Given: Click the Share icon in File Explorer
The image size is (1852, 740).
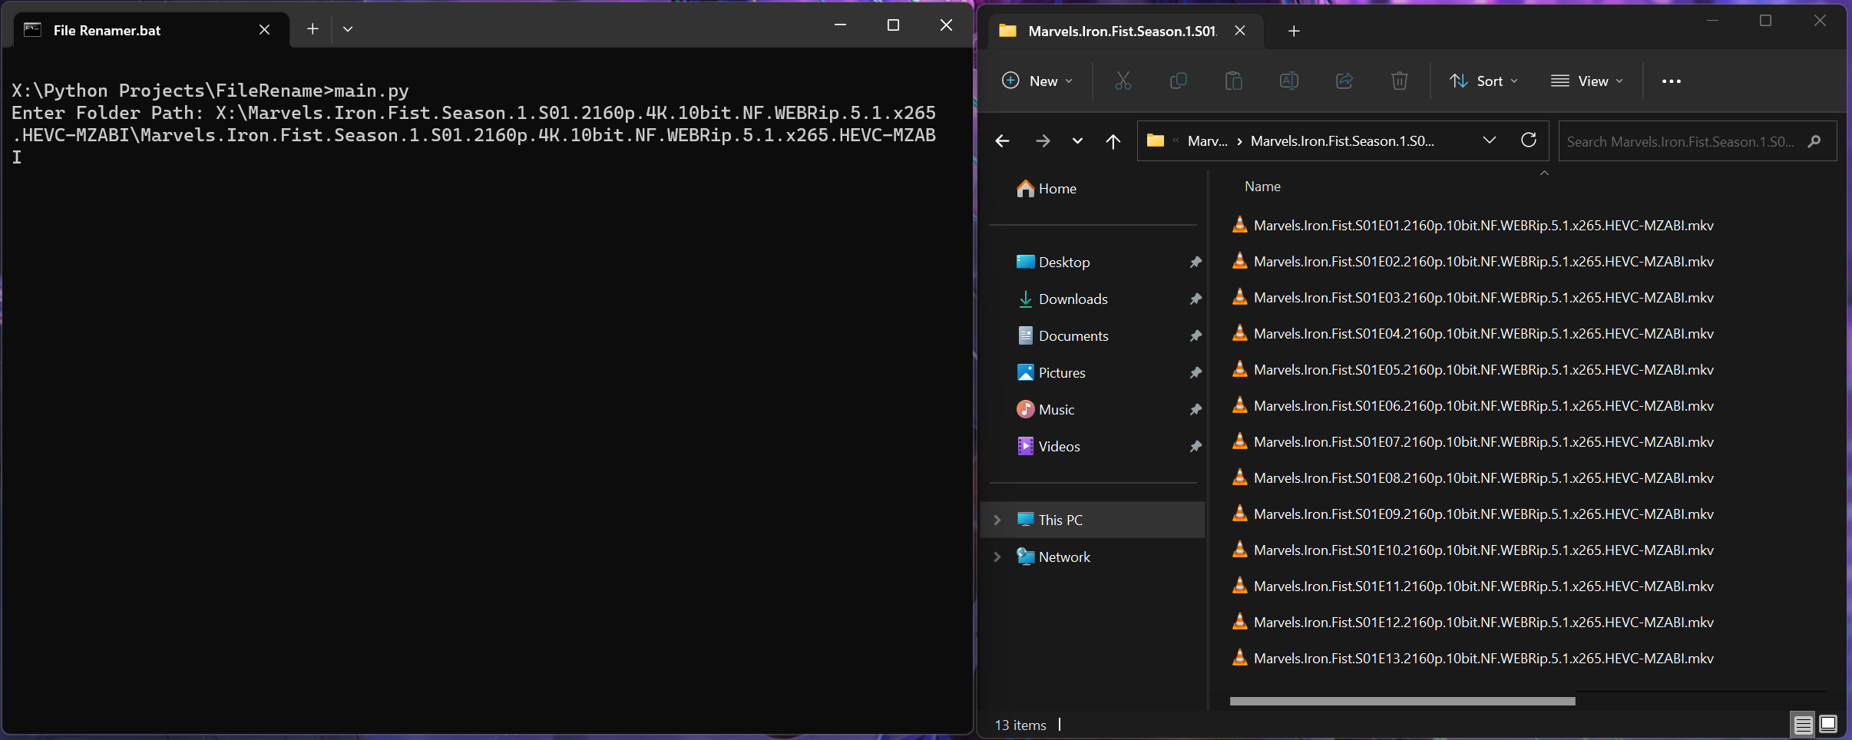Looking at the screenshot, I should [x=1344, y=81].
